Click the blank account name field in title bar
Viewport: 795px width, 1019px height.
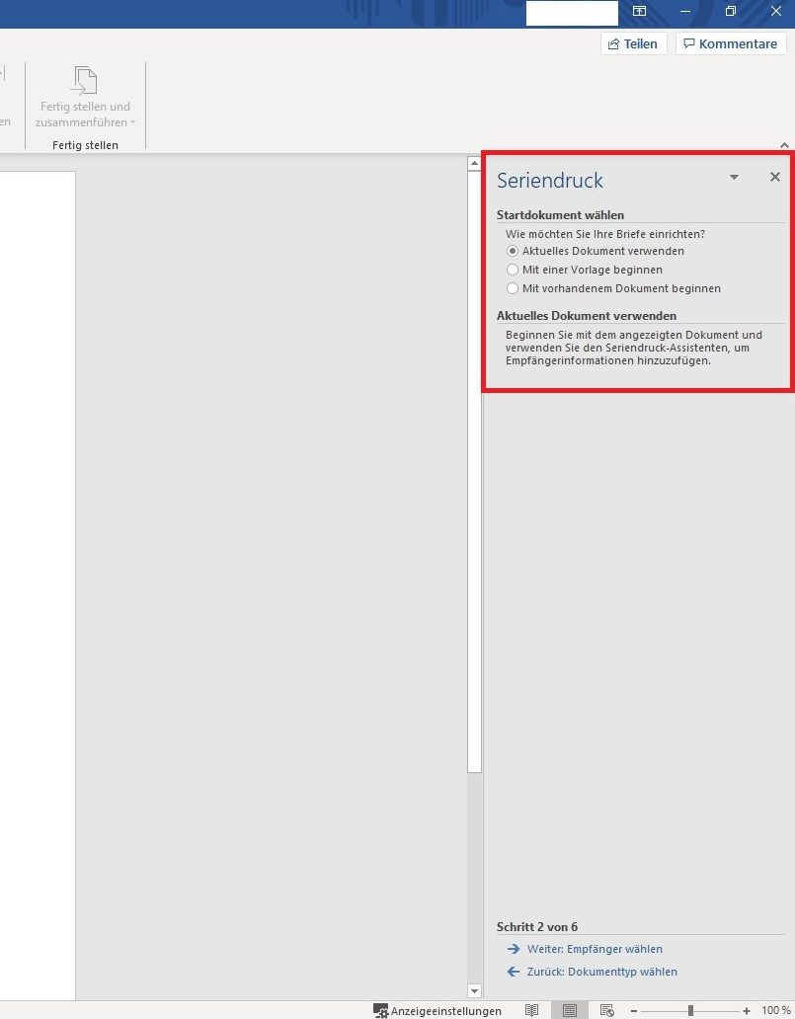(572, 13)
